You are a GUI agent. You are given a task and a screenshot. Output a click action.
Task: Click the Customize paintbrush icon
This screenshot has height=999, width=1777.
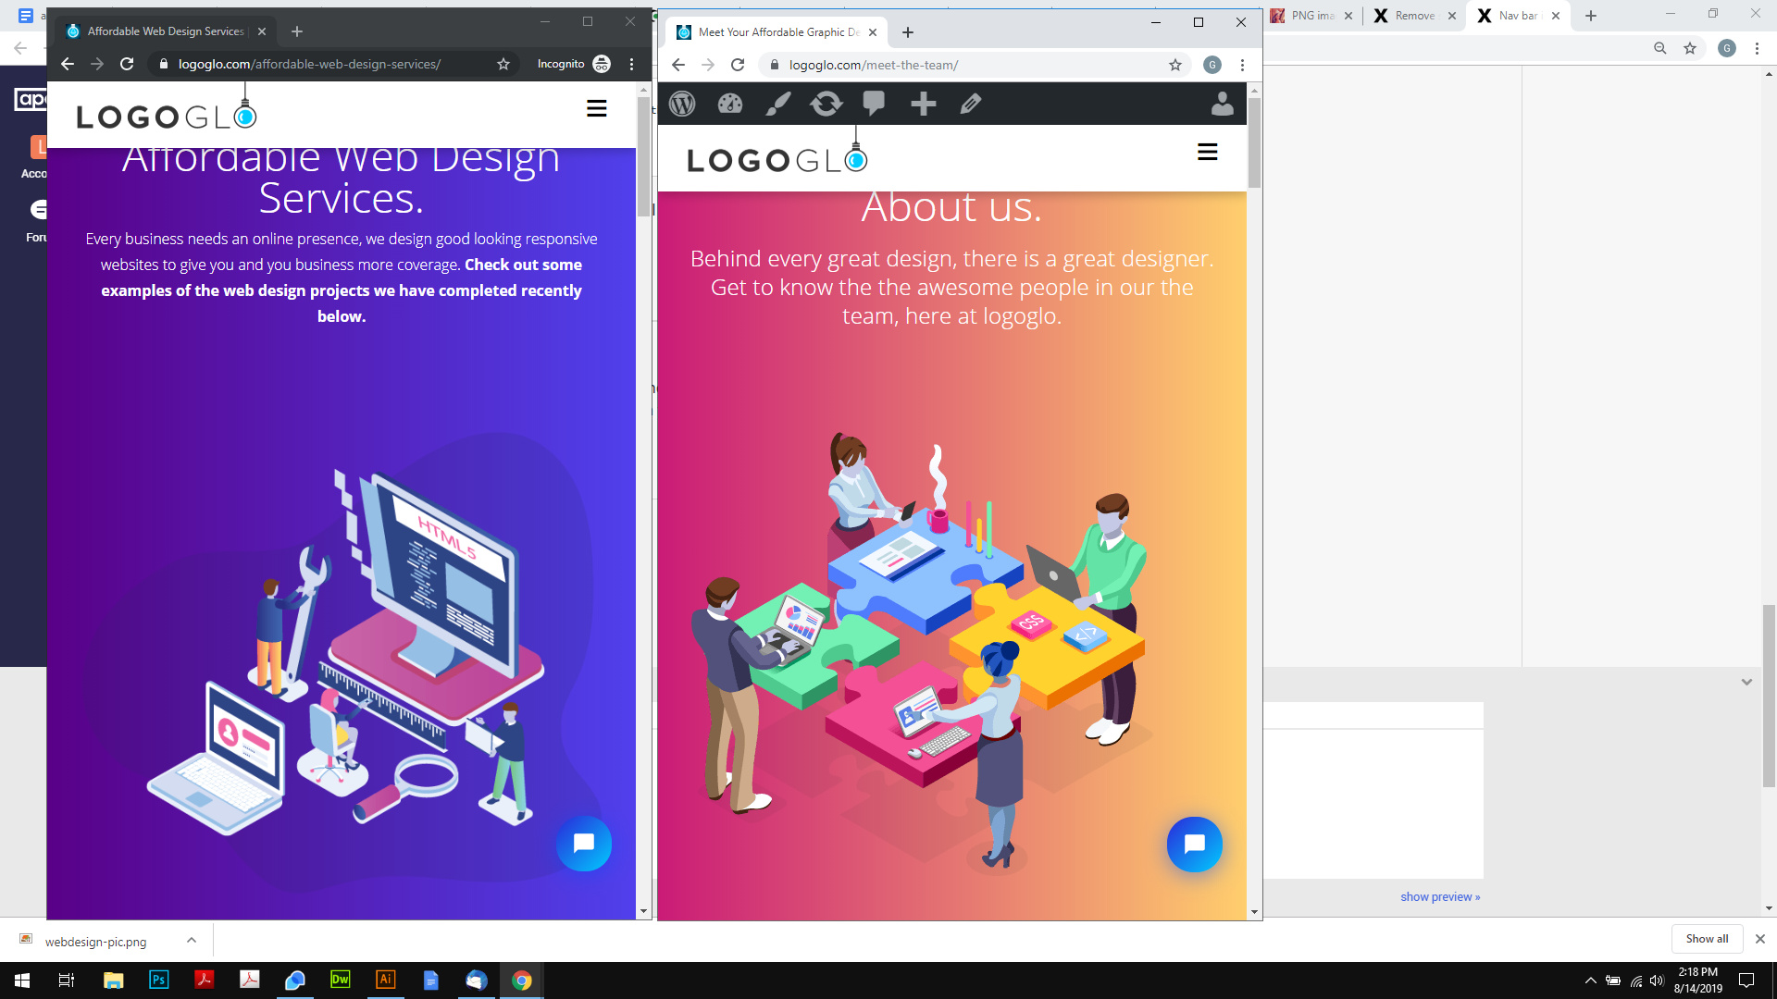point(777,104)
